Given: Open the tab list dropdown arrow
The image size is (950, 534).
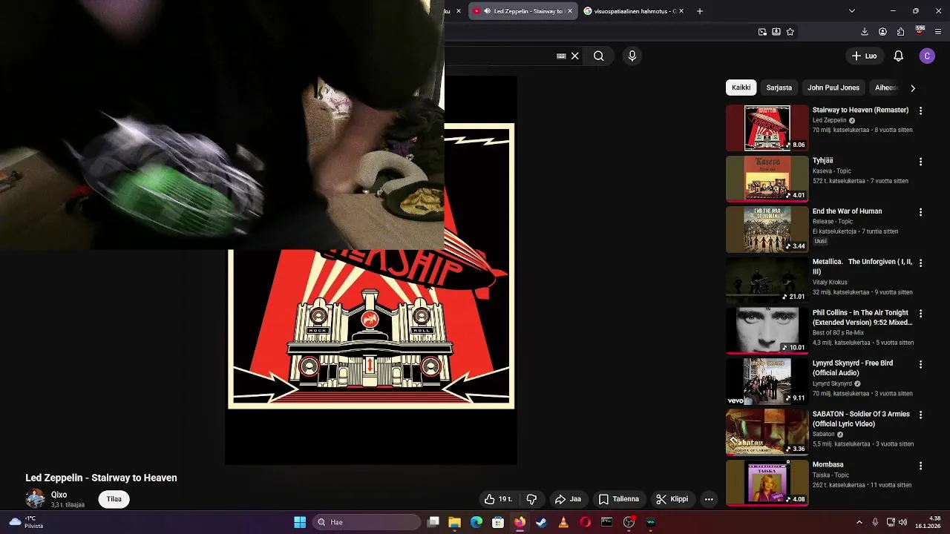Looking at the screenshot, I should click(x=851, y=11).
